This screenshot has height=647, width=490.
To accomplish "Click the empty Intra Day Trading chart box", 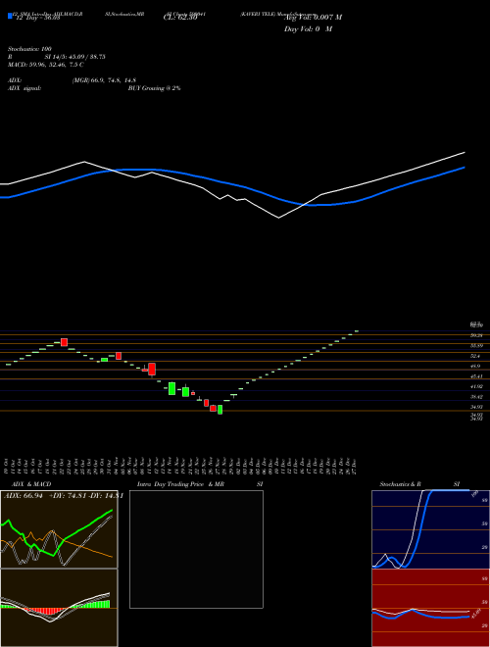I will pos(196,549).
